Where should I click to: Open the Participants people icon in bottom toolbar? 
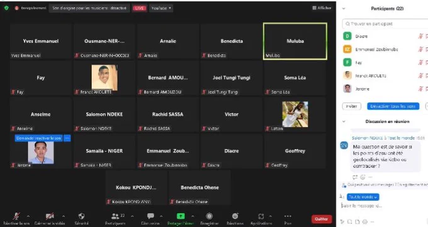[x=115, y=216]
